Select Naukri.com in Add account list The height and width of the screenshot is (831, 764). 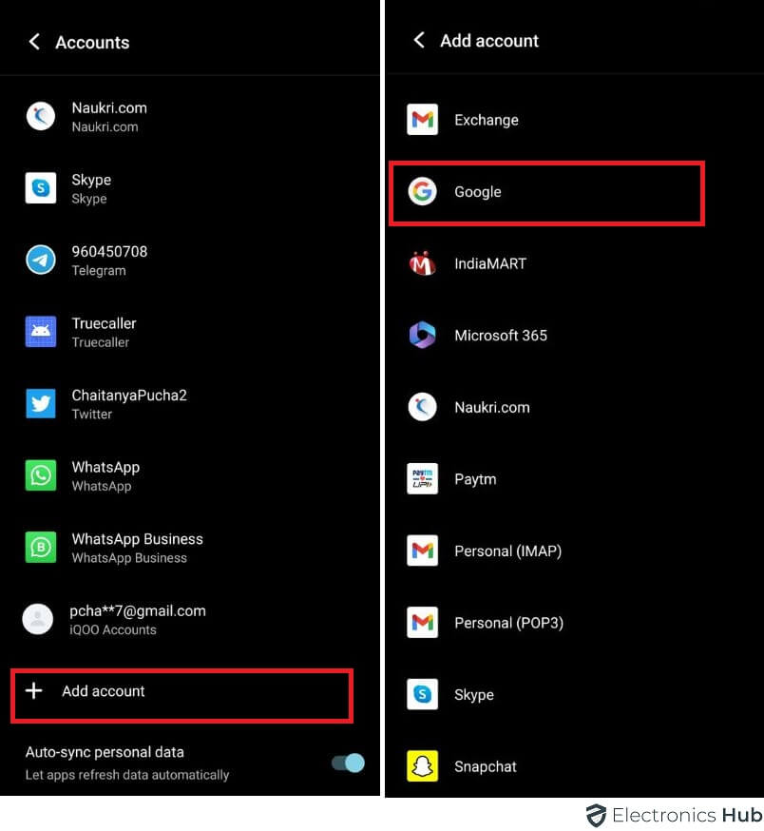(x=574, y=407)
